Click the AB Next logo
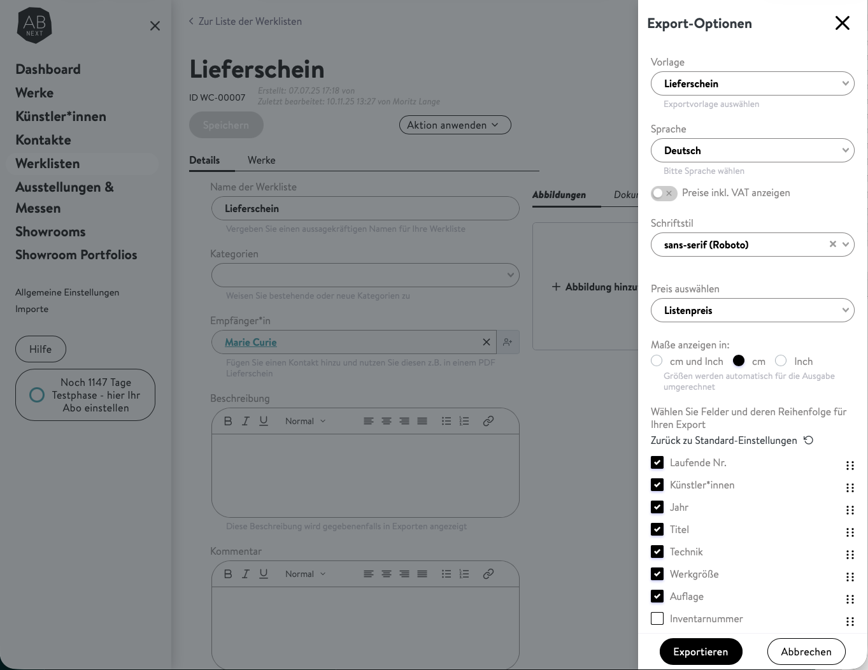 (x=34, y=25)
